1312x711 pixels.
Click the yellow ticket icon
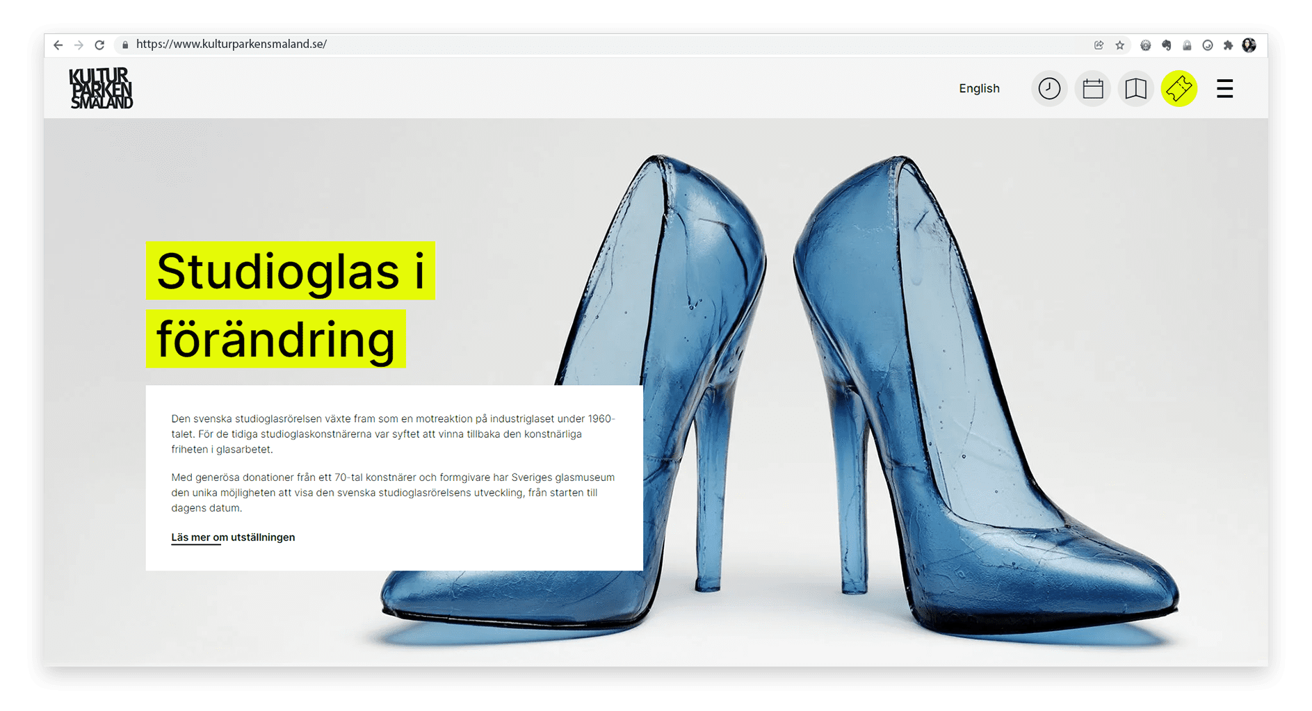(1179, 88)
